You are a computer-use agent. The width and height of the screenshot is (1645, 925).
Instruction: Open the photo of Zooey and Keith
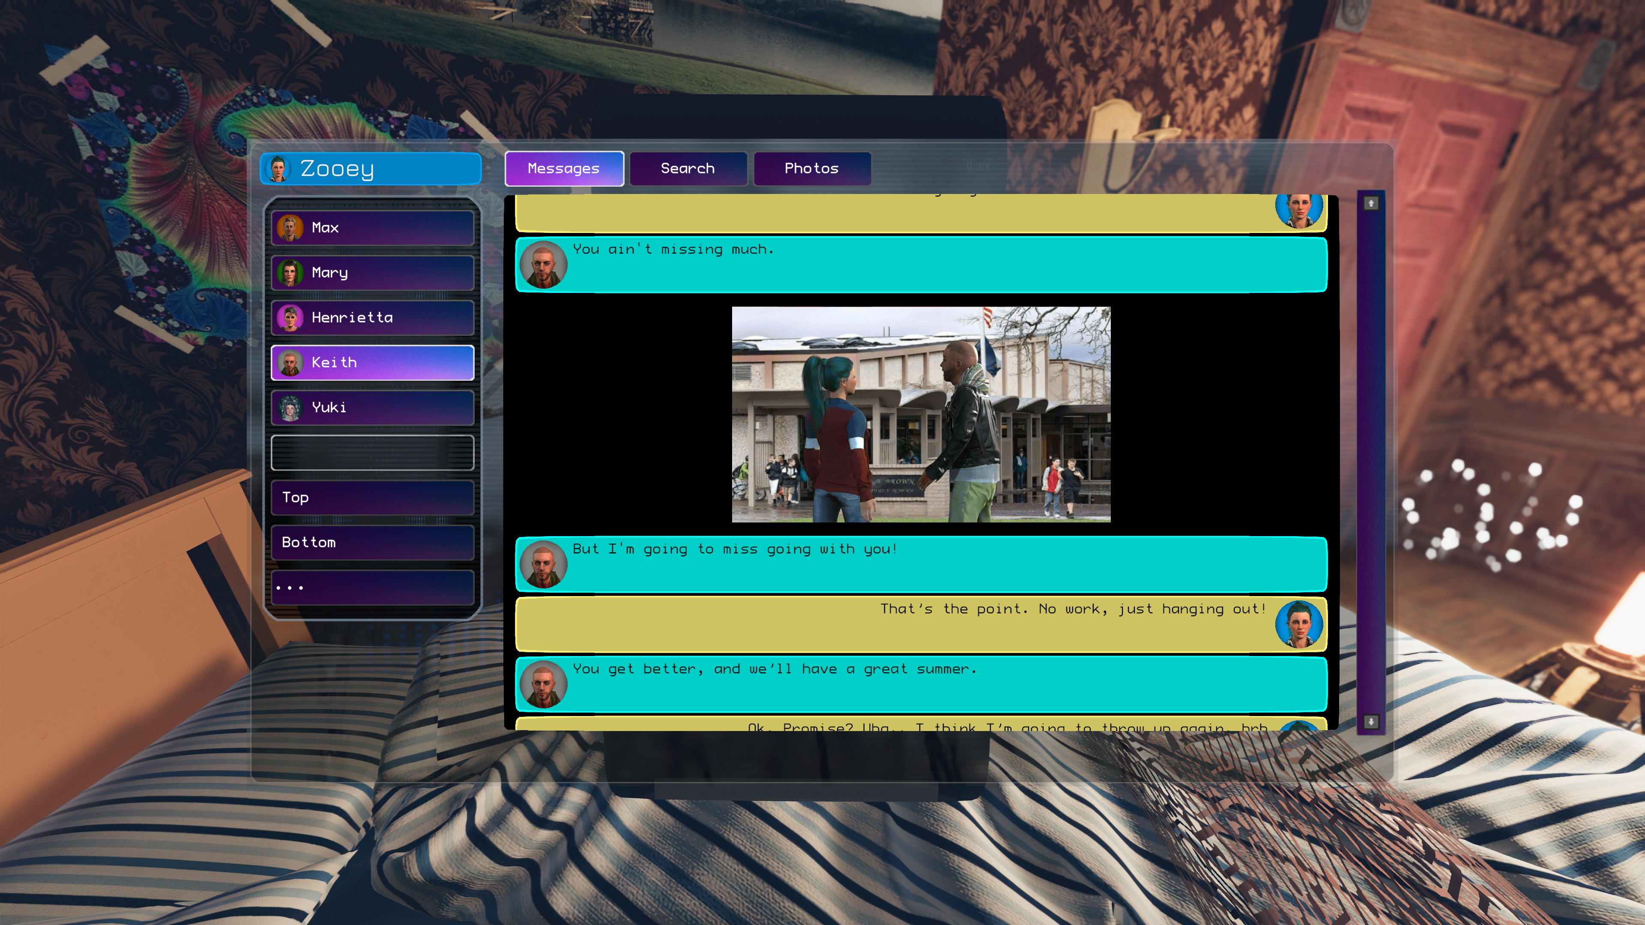click(x=921, y=414)
